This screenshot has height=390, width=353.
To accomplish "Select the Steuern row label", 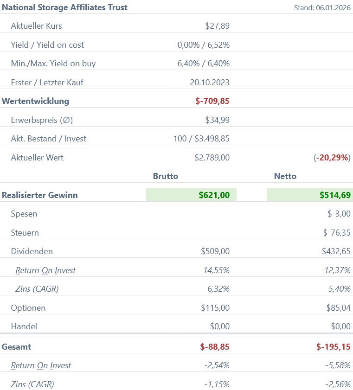I will (25, 233).
